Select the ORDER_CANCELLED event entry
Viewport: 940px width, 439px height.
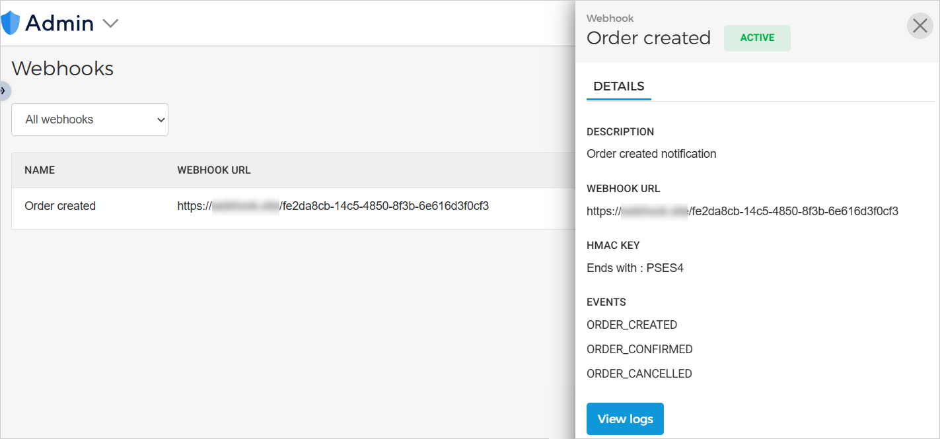[639, 374]
